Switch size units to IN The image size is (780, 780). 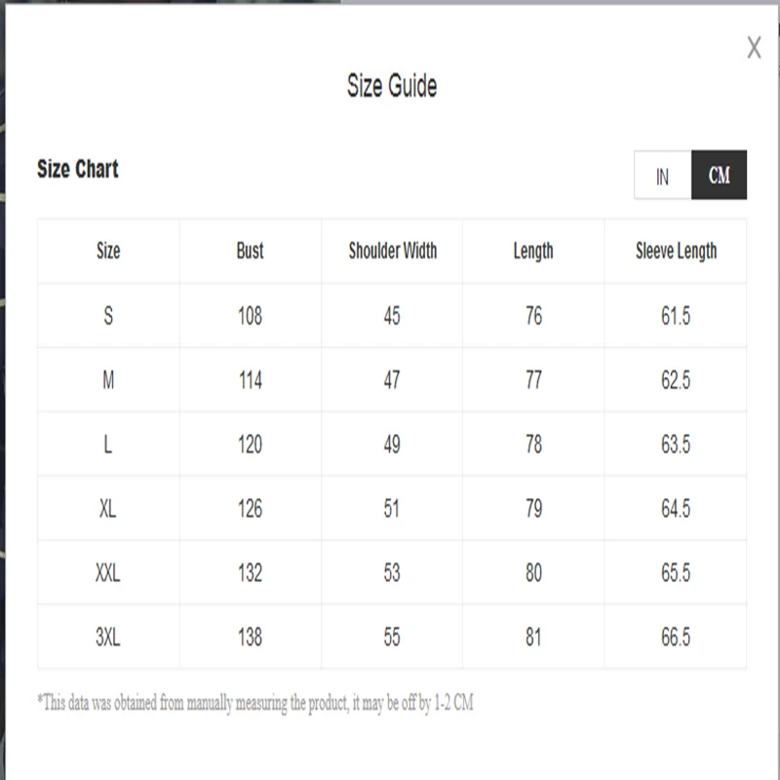pyautogui.click(x=663, y=175)
